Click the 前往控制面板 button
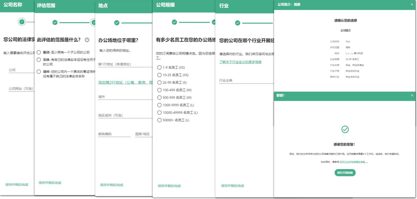Screen dimensions: 417x199 pos(345,172)
